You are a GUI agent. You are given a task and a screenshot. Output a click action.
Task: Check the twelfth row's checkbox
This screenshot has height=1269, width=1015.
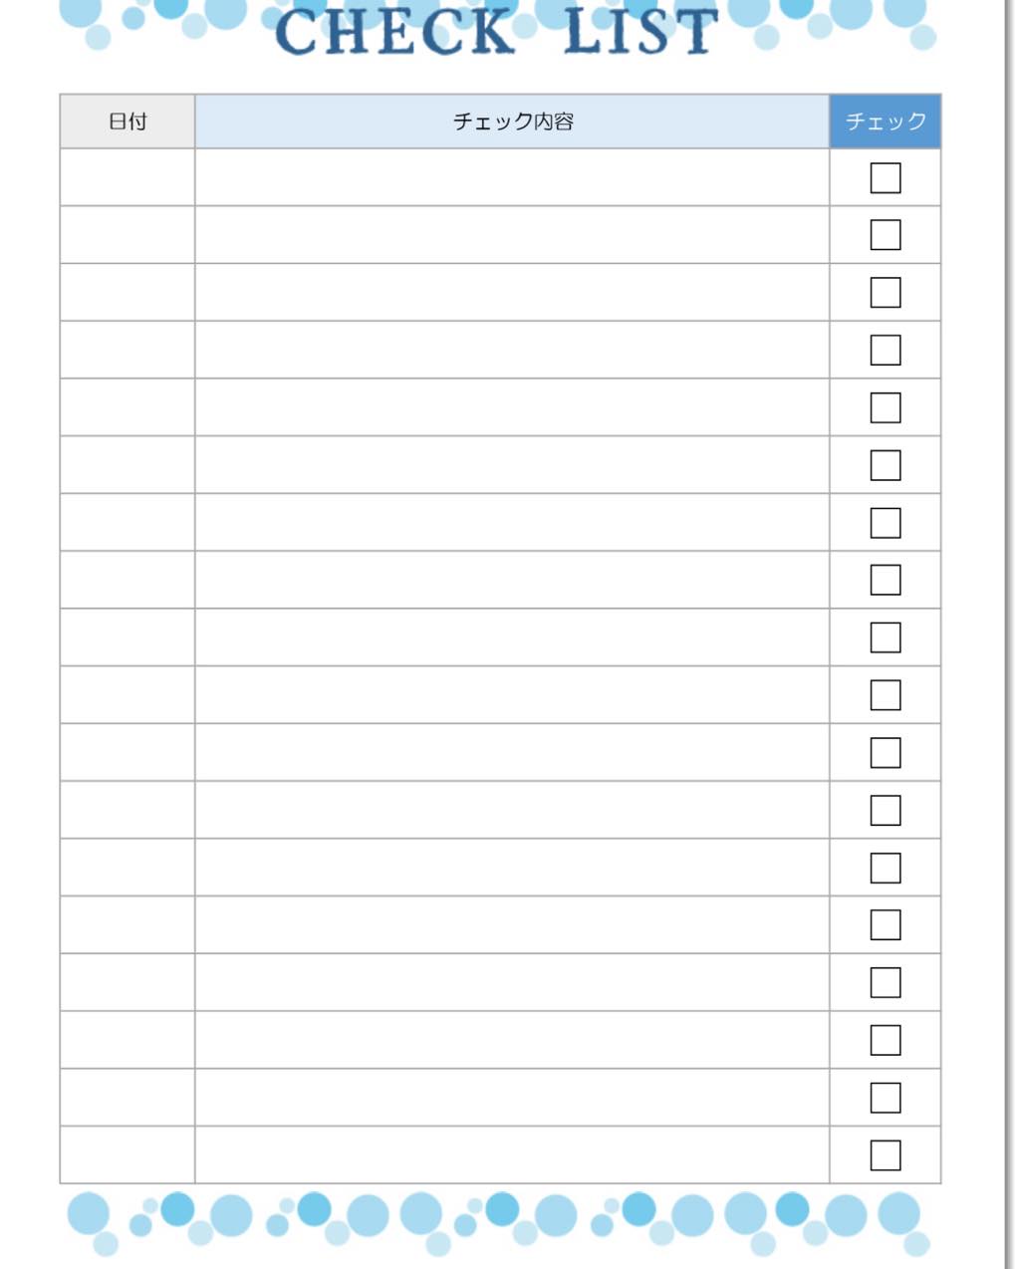[885, 810]
